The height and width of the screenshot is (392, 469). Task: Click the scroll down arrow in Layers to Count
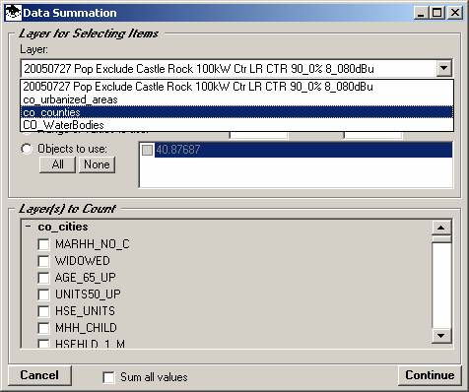click(x=441, y=336)
